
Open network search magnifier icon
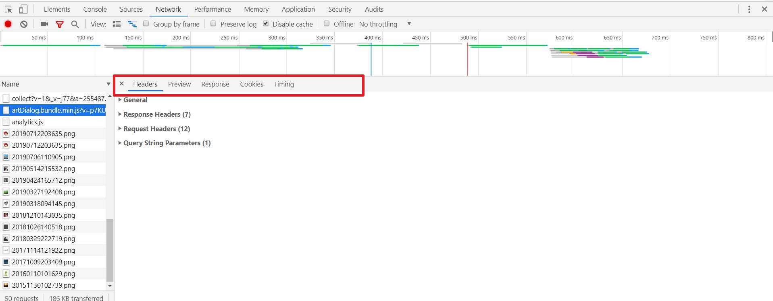click(x=75, y=24)
